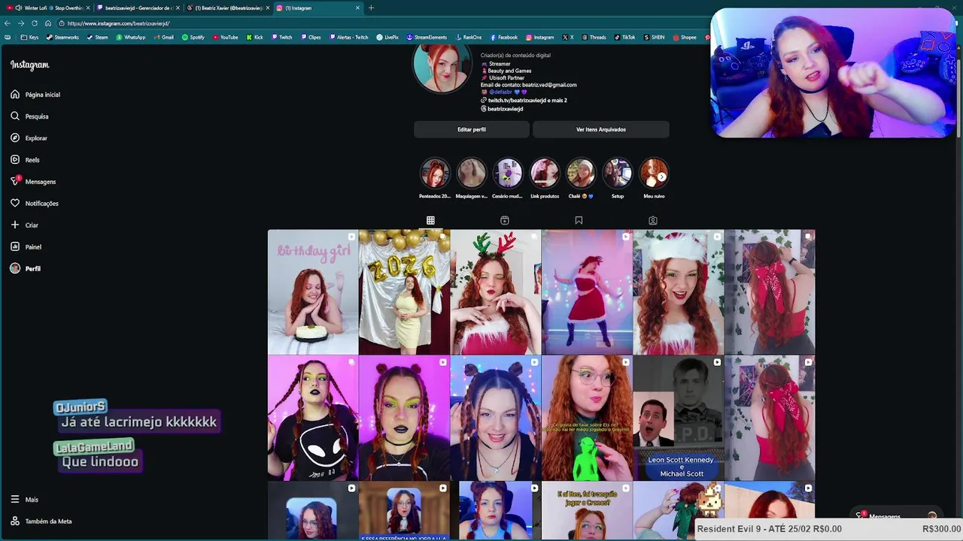
Task: Open the Setup story highlight
Action: tap(617, 178)
